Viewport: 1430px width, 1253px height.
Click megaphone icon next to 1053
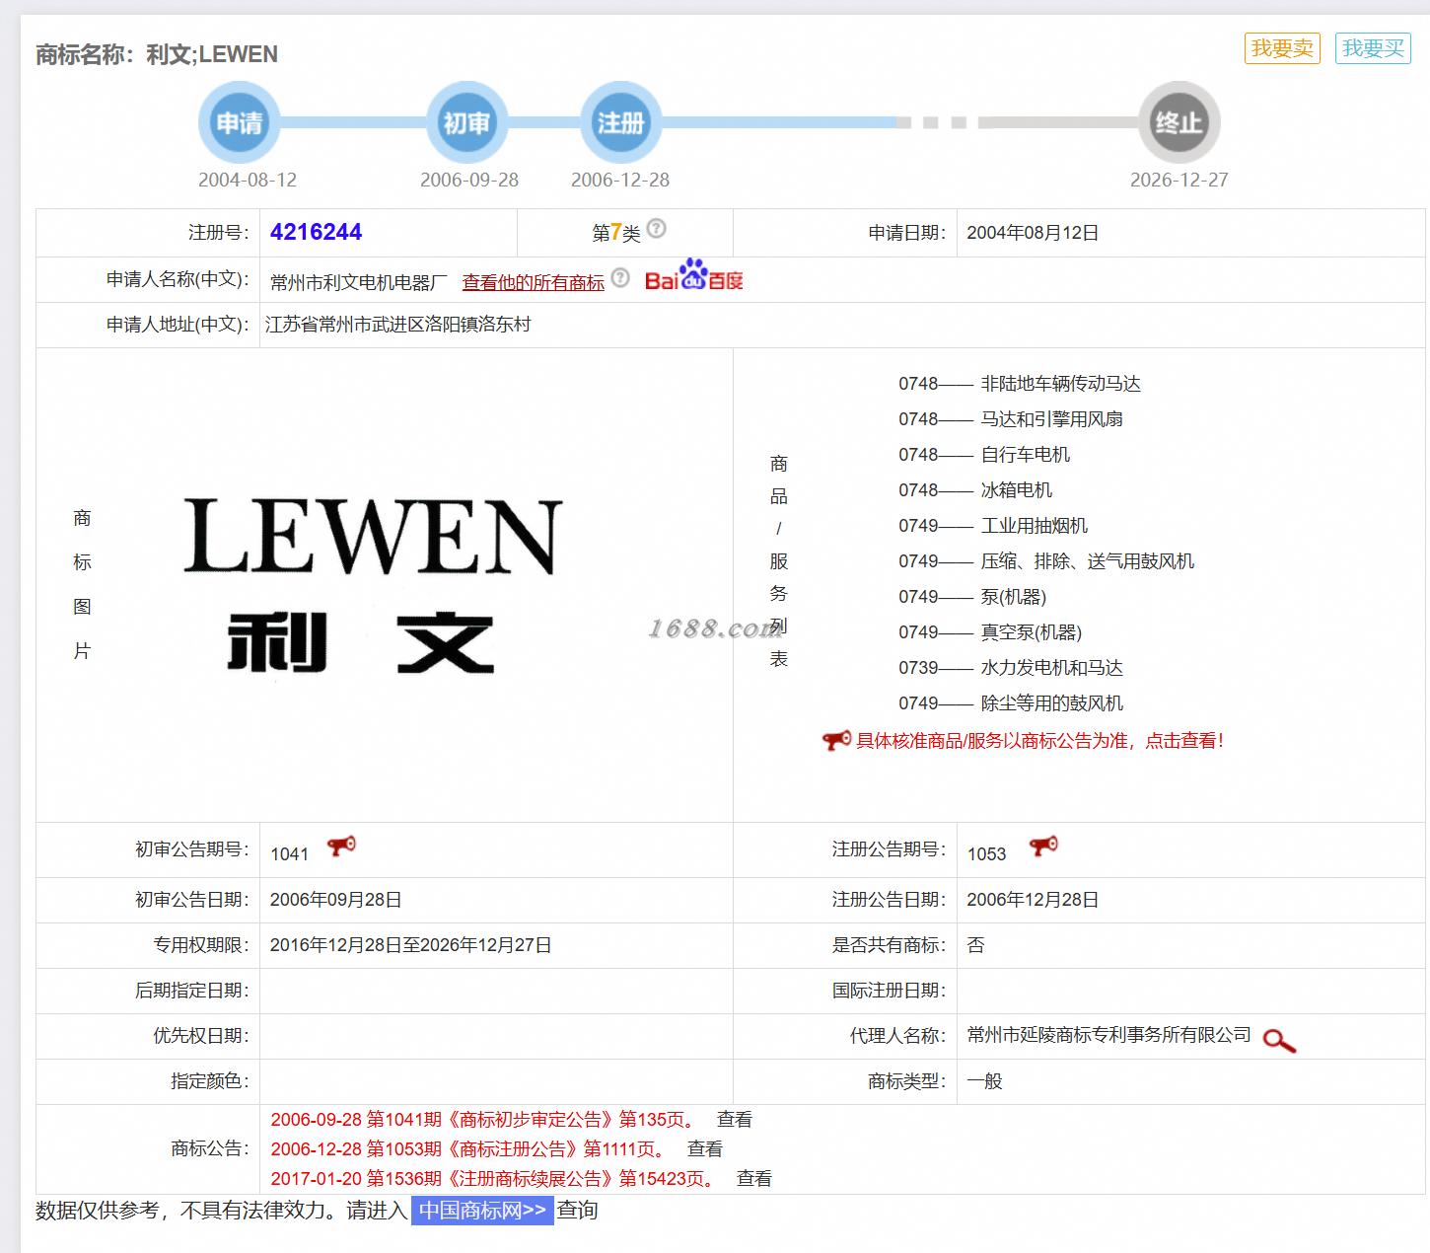click(x=1042, y=847)
